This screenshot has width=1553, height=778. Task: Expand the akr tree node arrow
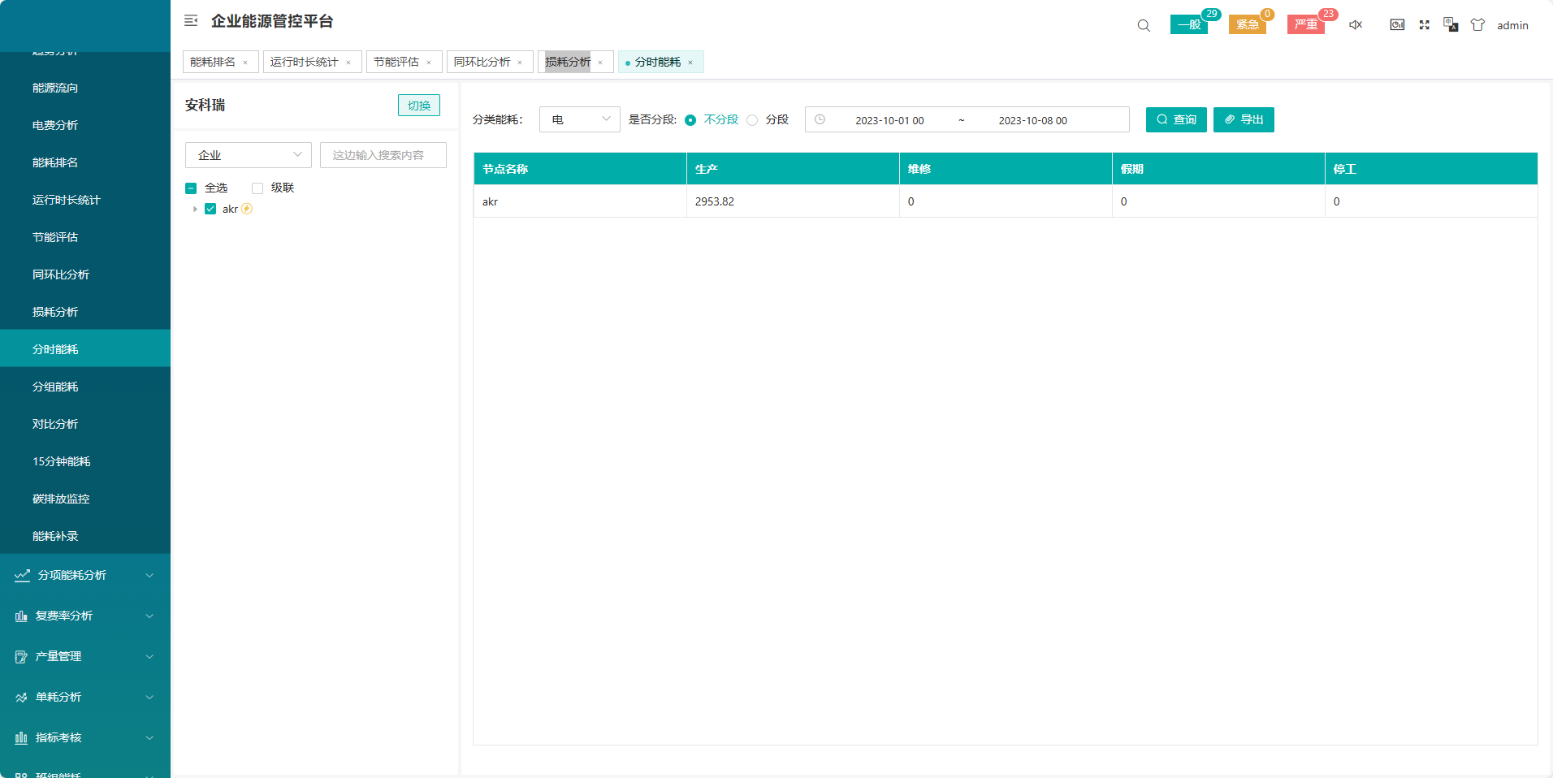(x=195, y=210)
